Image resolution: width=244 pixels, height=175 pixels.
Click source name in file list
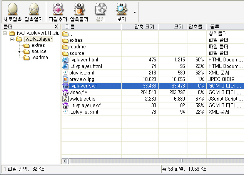point(77,53)
